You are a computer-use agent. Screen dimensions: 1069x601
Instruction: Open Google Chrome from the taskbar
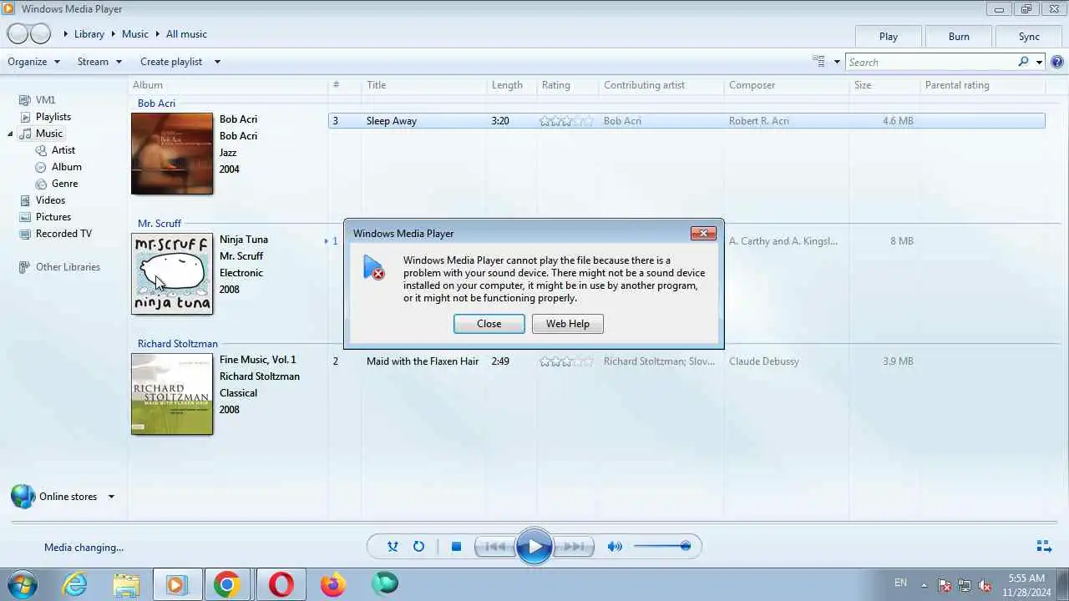click(226, 584)
